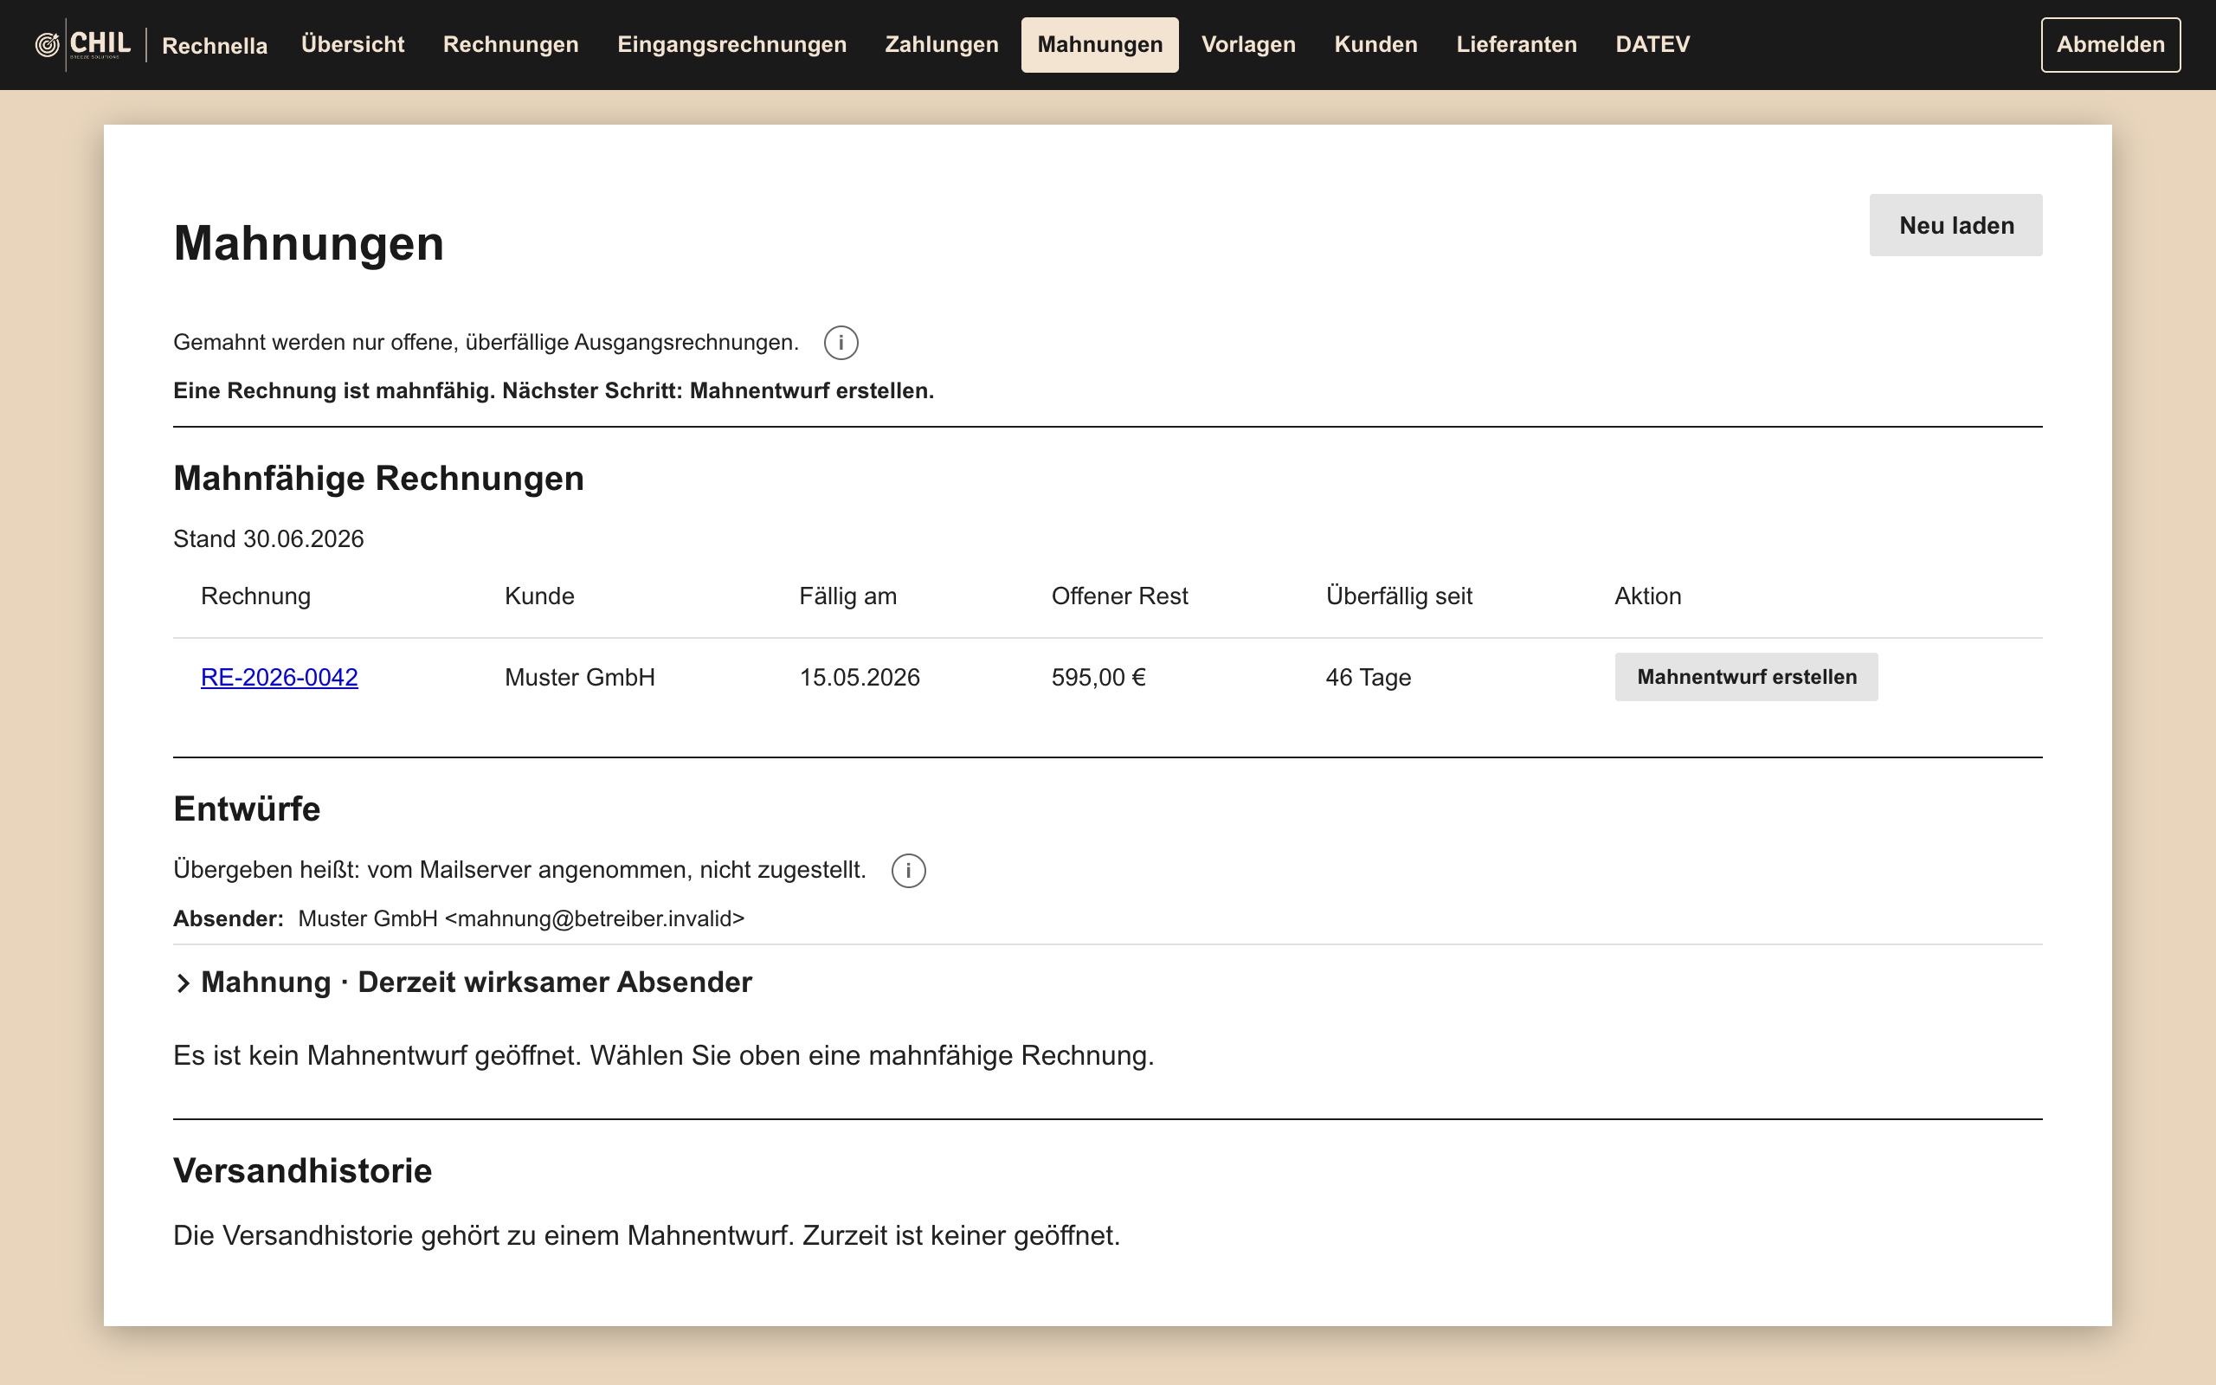Open Eingangsrechnungen page
2216x1385 pixels.
pos(731,44)
